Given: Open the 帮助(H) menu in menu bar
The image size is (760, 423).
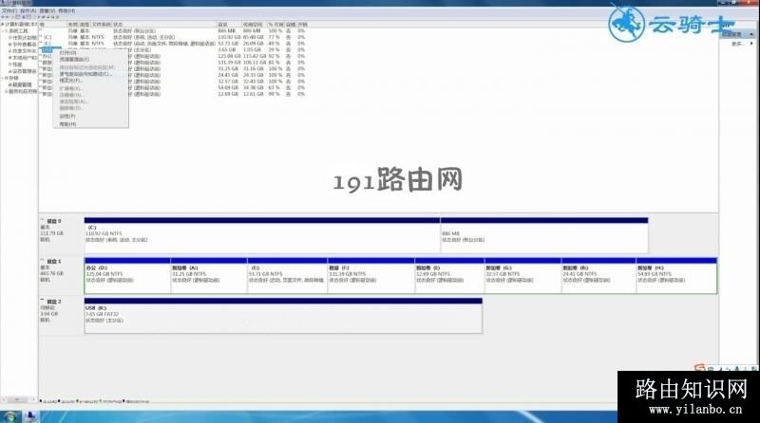Looking at the screenshot, I should click(66, 10).
